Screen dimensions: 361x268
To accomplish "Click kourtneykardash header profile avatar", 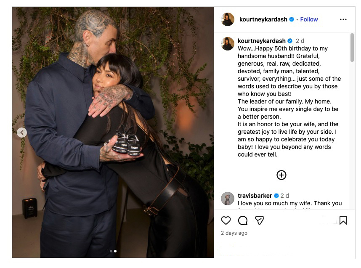I will click(228, 19).
